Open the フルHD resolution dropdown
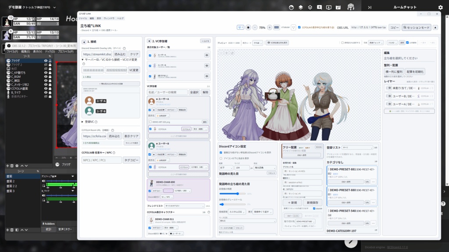The image size is (449, 252). coord(392,42)
